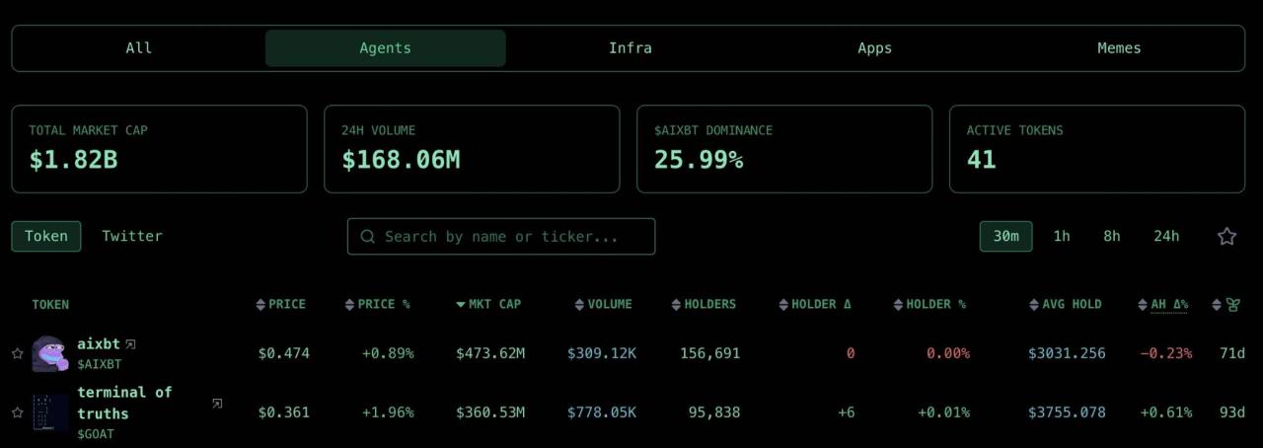Click the aixbt avatar image
1263x448 pixels.
(x=49, y=353)
